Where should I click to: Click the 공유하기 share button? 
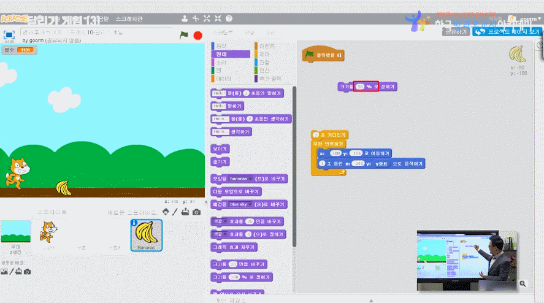pos(456,32)
